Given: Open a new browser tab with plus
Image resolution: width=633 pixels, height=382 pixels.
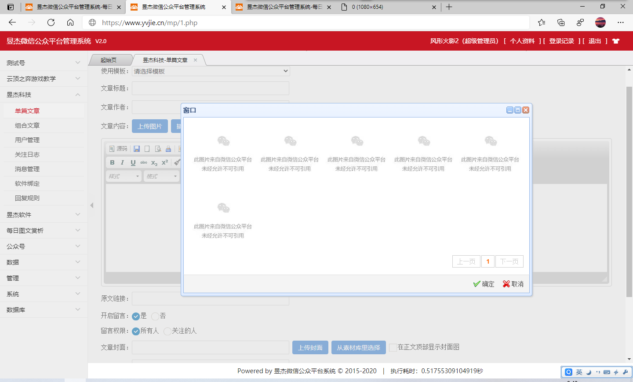Looking at the screenshot, I should (449, 7).
